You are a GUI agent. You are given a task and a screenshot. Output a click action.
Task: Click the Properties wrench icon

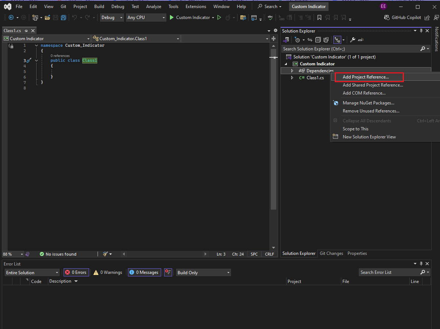[x=353, y=40]
